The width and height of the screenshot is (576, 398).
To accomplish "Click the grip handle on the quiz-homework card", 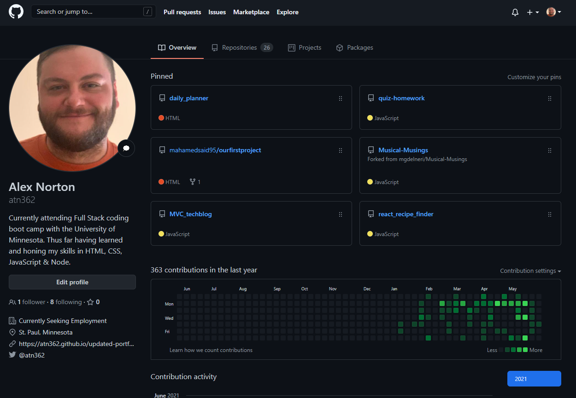I will (x=550, y=98).
